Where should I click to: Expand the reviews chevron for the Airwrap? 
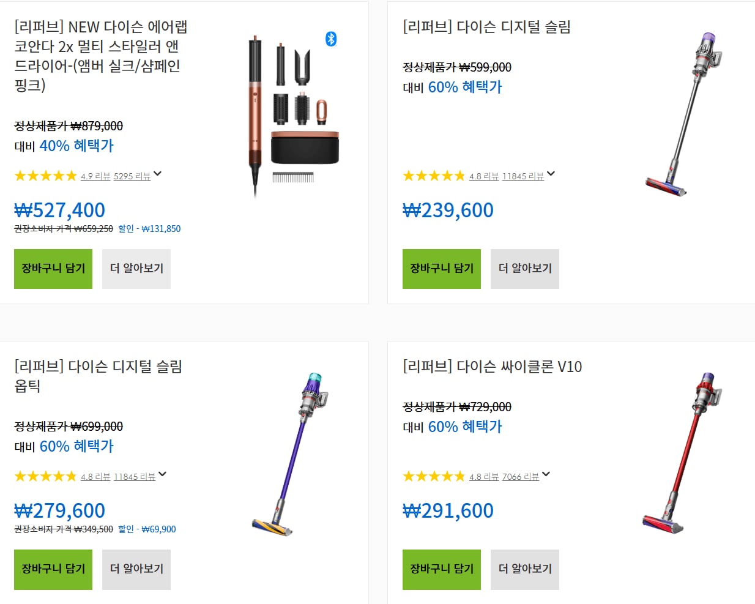tap(158, 174)
